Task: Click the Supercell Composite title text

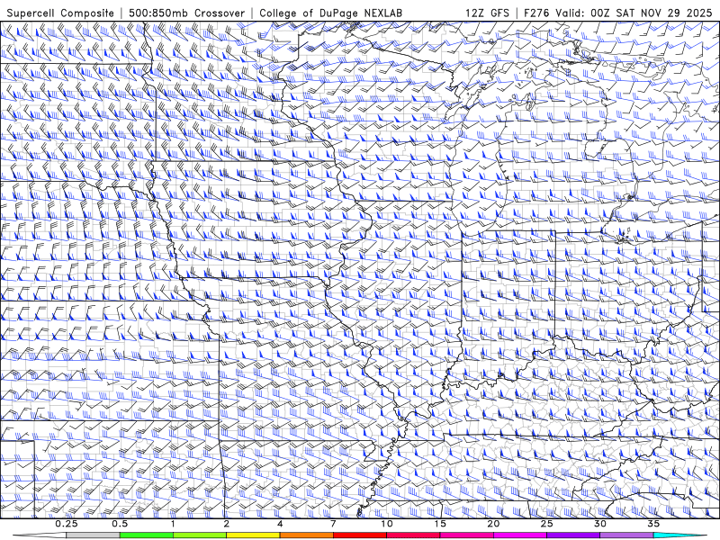Action: 60,13
